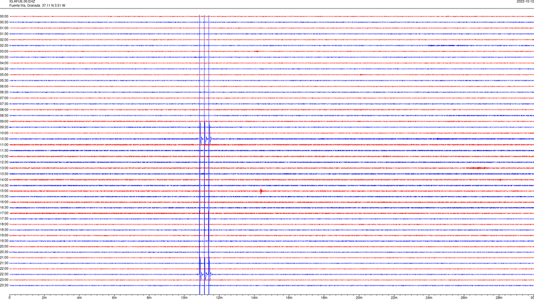This screenshot has width=534, height=300.
Task: Select the 08:00 time row label
Action: pos(4,110)
